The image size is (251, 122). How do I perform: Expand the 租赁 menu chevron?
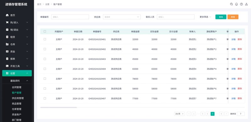coord(27,37)
